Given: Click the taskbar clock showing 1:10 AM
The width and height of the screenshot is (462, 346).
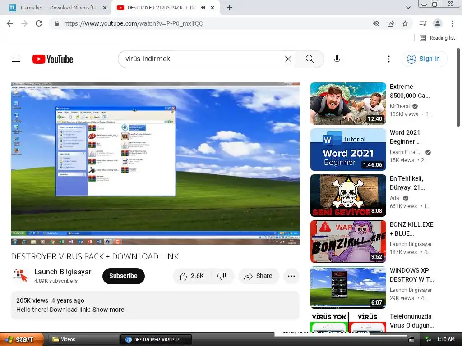Looking at the screenshot, I should click(445, 339).
